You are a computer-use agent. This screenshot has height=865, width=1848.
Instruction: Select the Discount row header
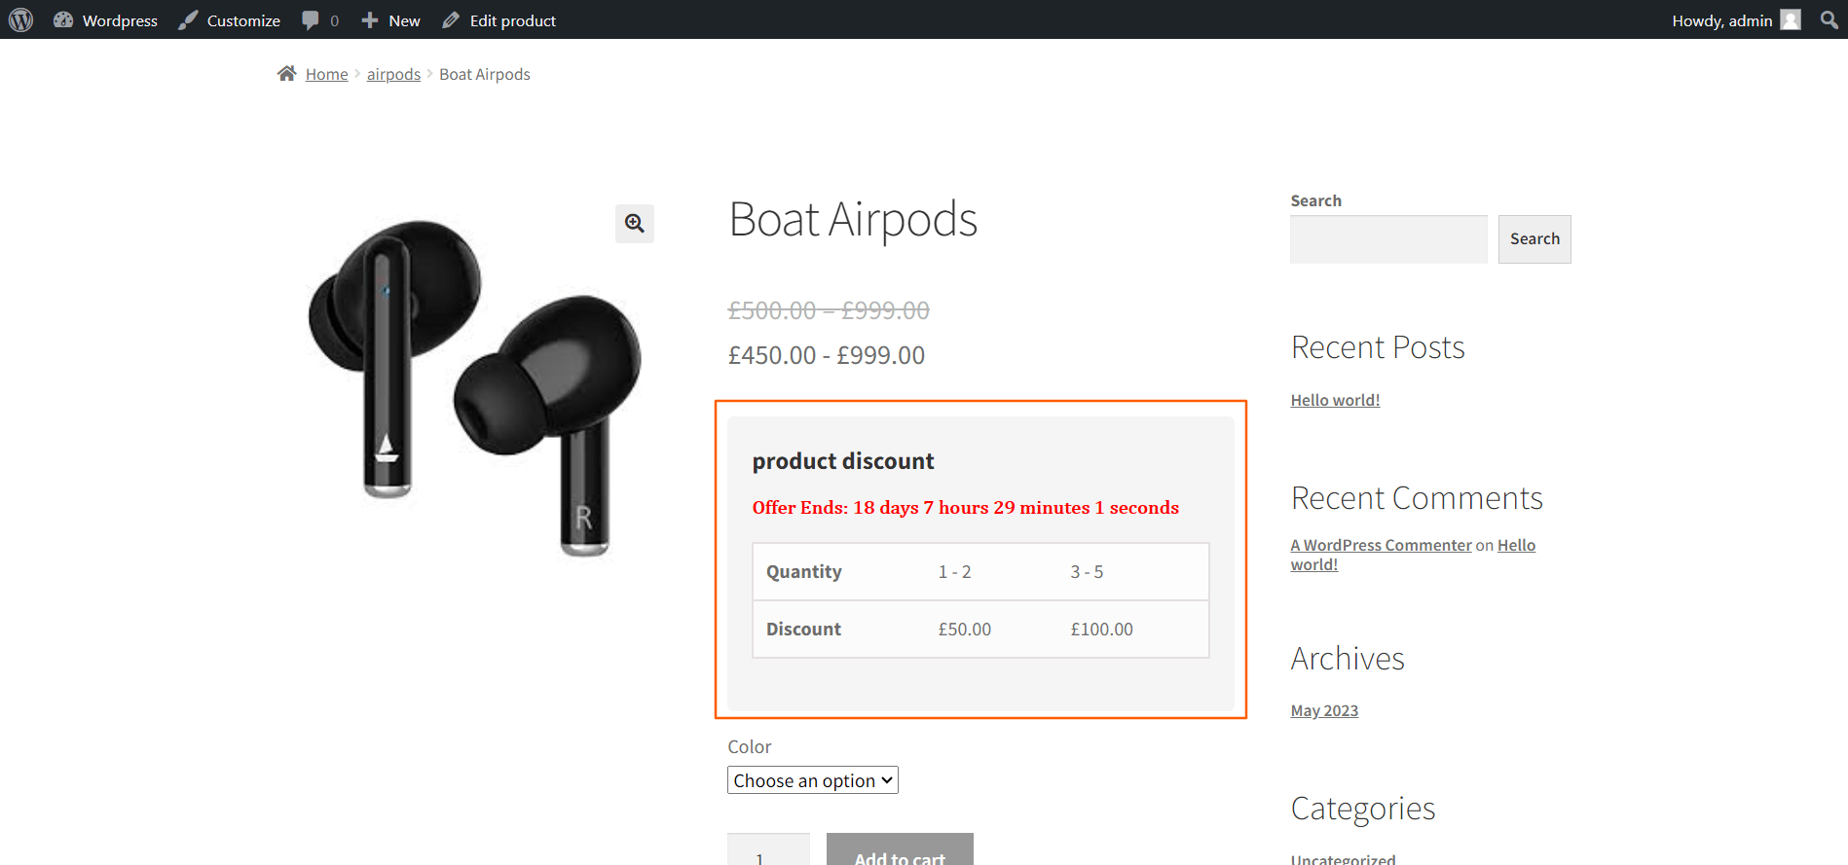pyautogui.click(x=803, y=630)
